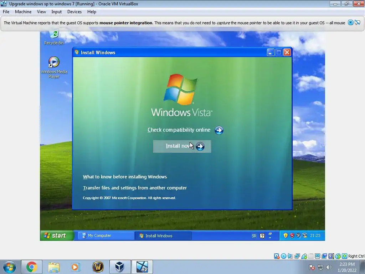Select the running XP virtual machine taskbar icon
The width and height of the screenshot is (365, 274).
(142, 267)
